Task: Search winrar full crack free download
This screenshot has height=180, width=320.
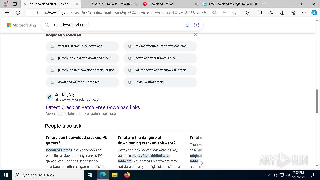Action: point(83,46)
